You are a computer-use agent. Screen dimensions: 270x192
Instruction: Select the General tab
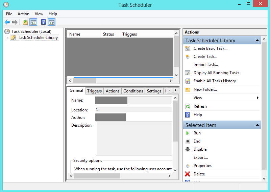(76, 90)
